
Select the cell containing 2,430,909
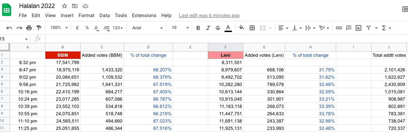click(389, 84)
